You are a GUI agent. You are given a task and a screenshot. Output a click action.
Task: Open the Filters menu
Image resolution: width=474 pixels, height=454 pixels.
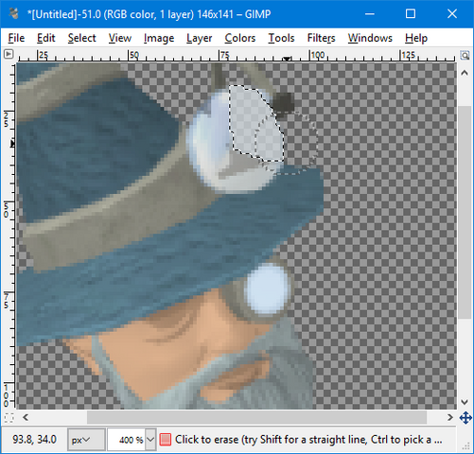tap(321, 38)
